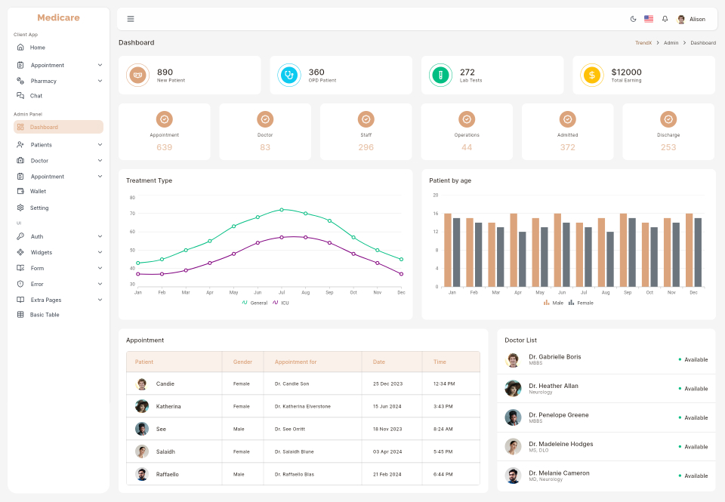Click the Setting gear icon
The image size is (725, 502).
pos(20,208)
